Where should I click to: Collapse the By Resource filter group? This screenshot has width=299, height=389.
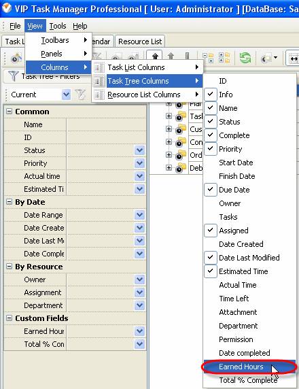coord(9,267)
